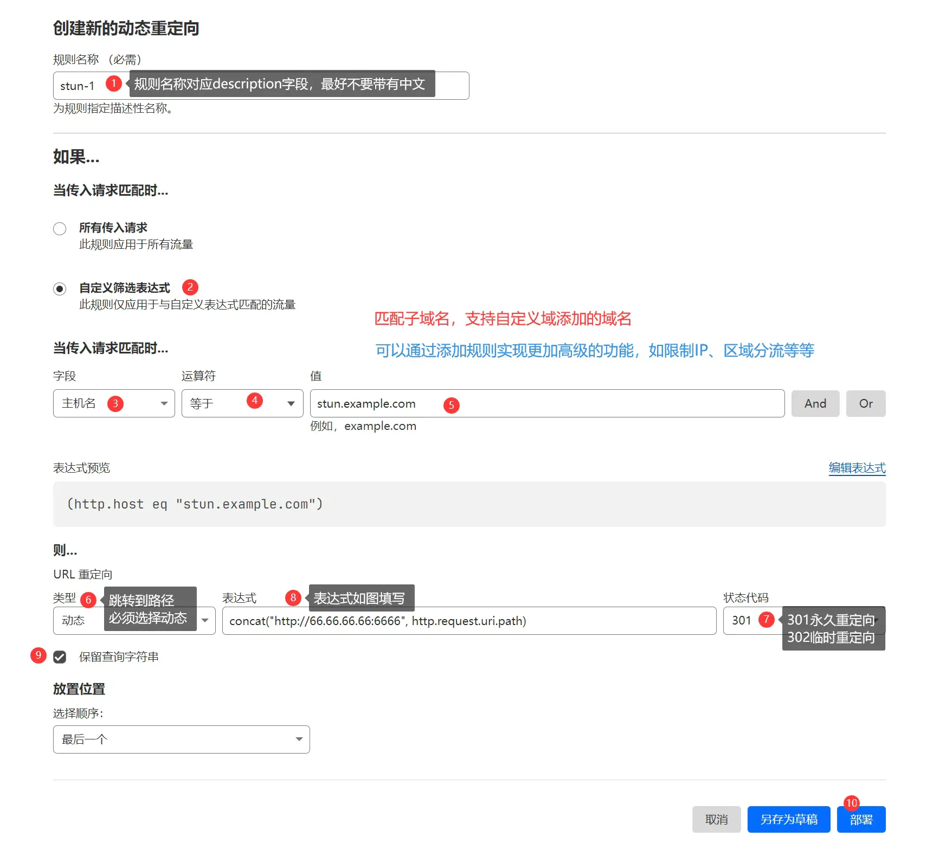The image size is (927, 843).
Task: Toggle the 保留查询字符串 checkbox
Action: (x=60, y=657)
